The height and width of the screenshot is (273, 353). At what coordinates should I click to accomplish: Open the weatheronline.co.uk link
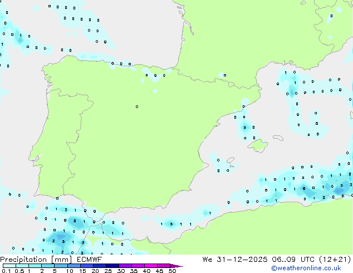click(306, 268)
